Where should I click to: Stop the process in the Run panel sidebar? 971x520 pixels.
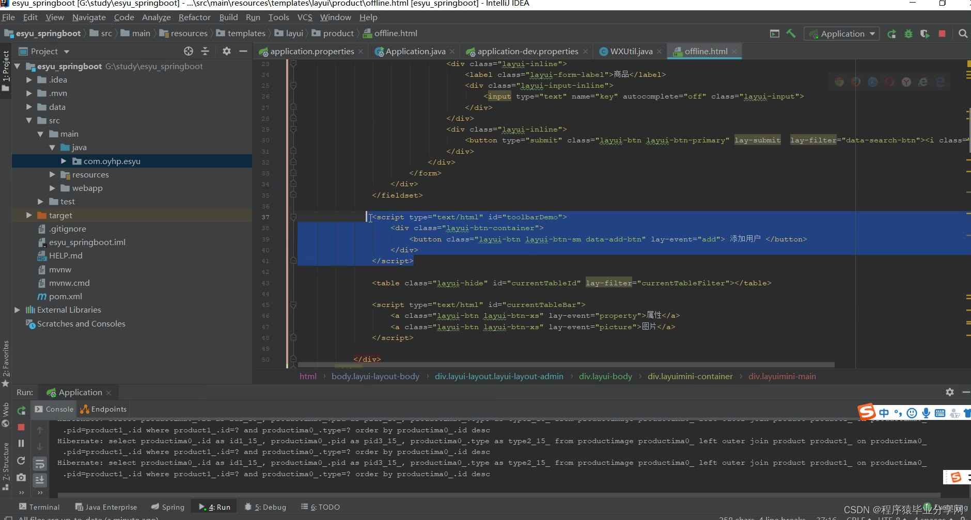[x=21, y=427]
